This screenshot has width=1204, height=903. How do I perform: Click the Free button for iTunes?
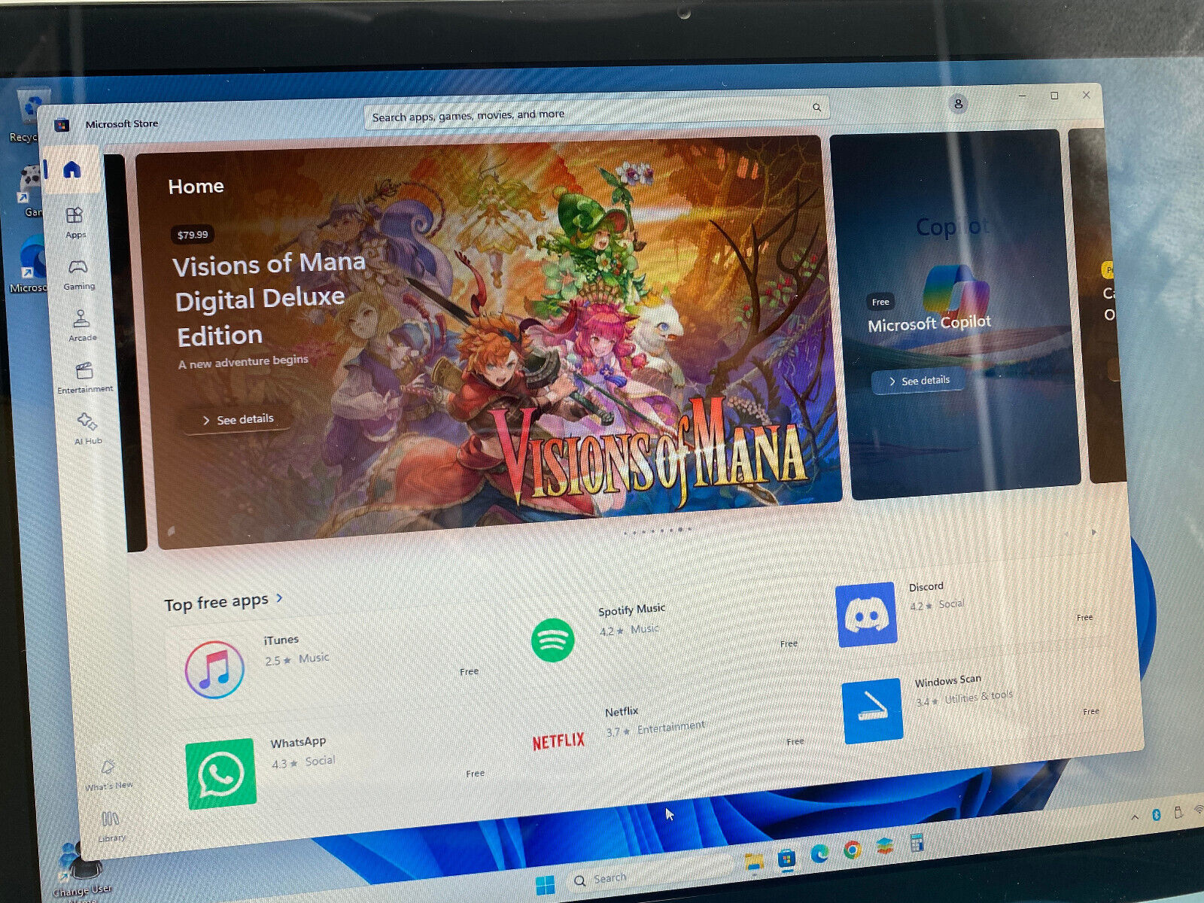tap(469, 671)
